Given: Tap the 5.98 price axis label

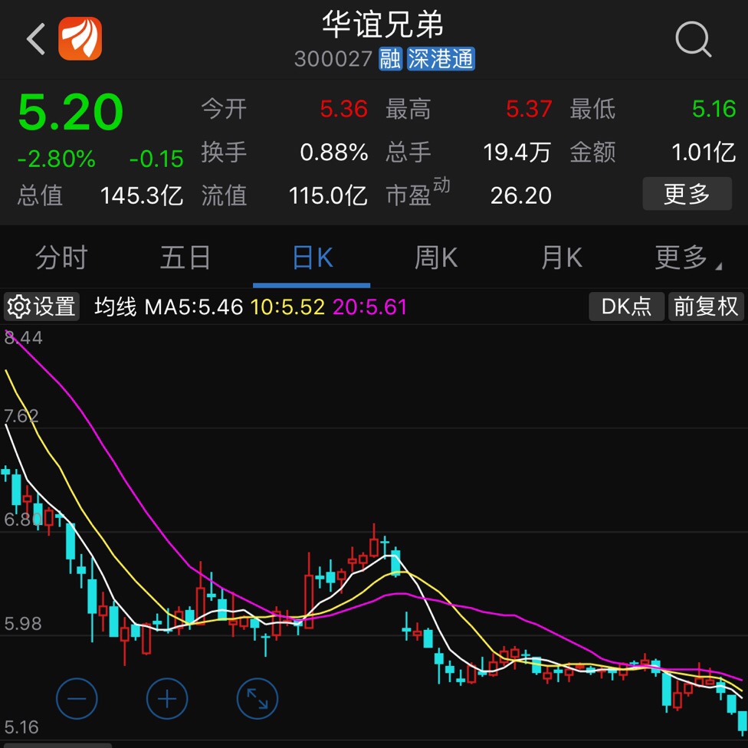Looking at the screenshot, I should click(23, 624).
